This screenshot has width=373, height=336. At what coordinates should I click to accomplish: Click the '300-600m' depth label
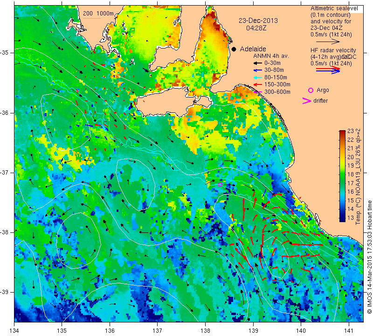coord(277,92)
